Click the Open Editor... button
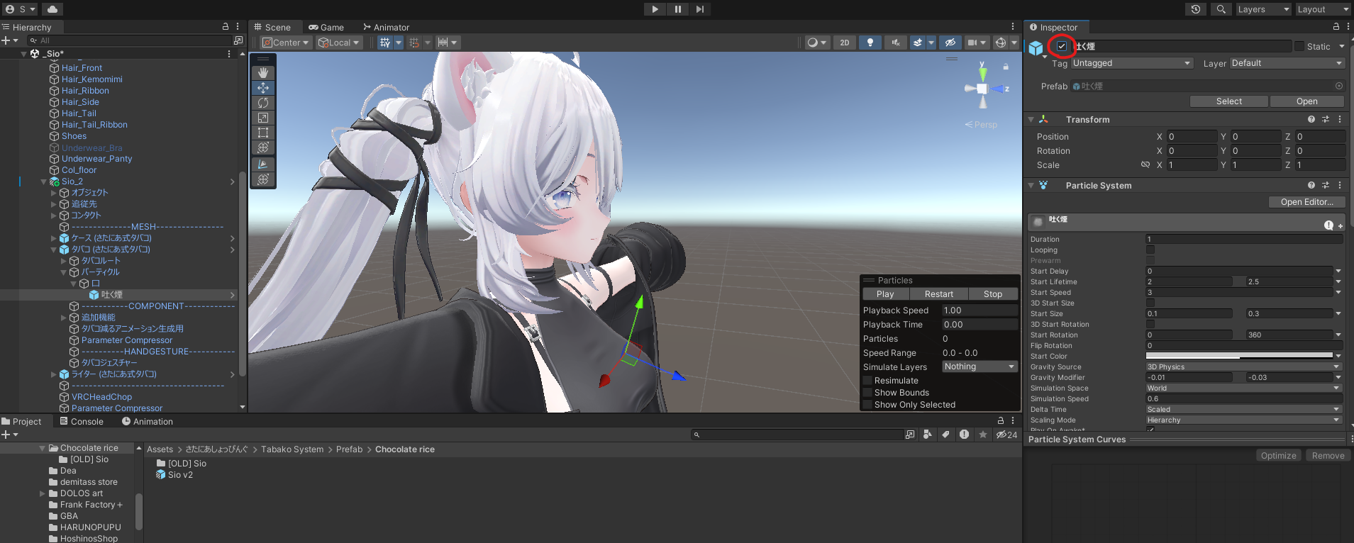The height and width of the screenshot is (543, 1354). click(1306, 202)
